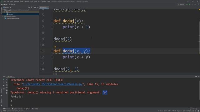This screenshot has width=200, height=112.
Task: Pin the Run tab with pin icon
Action: pos(4,89)
